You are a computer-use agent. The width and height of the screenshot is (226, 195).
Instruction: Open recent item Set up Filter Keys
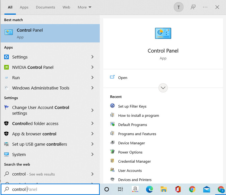(132, 106)
